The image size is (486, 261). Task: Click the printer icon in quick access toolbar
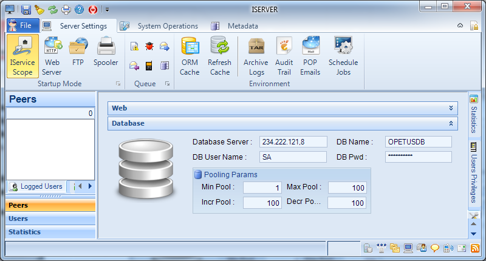(66, 10)
